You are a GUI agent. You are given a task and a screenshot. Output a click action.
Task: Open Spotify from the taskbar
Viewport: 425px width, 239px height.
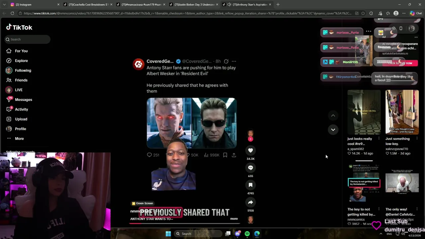(x=247, y=234)
